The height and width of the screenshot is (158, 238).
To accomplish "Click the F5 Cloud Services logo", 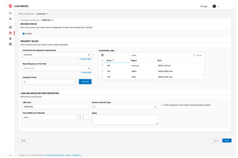I will click(x=12, y=6).
